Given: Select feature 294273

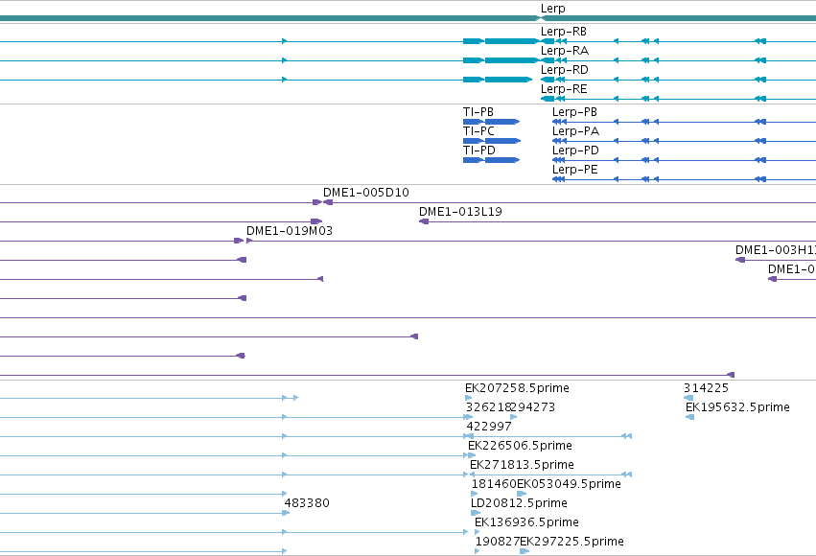Looking at the screenshot, I should point(533,407).
